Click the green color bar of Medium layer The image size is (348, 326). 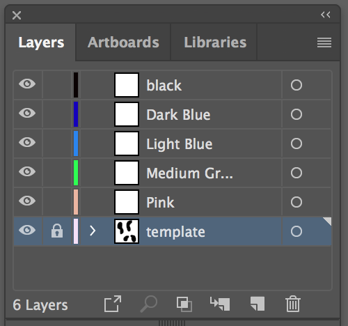click(x=76, y=173)
